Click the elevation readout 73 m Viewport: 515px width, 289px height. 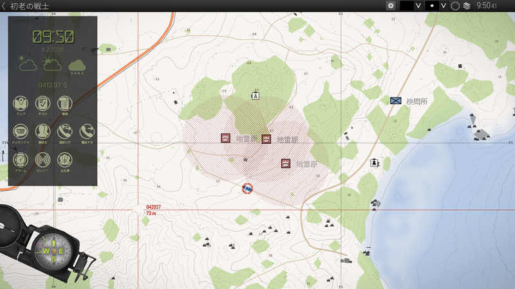tap(151, 213)
